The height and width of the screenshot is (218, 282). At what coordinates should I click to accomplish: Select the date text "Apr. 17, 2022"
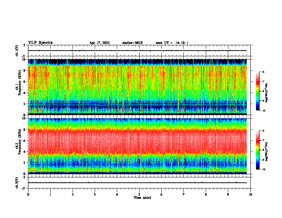[99, 43]
